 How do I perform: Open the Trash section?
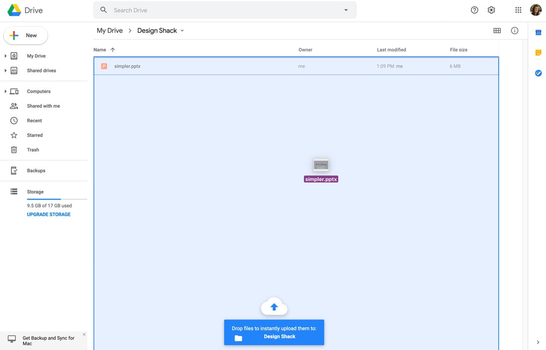33,150
